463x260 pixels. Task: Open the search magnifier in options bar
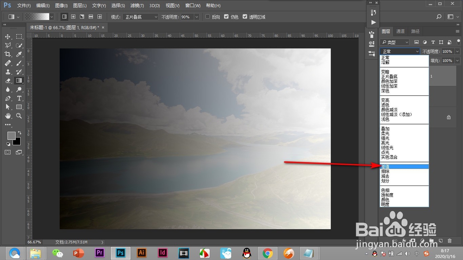[x=439, y=17]
